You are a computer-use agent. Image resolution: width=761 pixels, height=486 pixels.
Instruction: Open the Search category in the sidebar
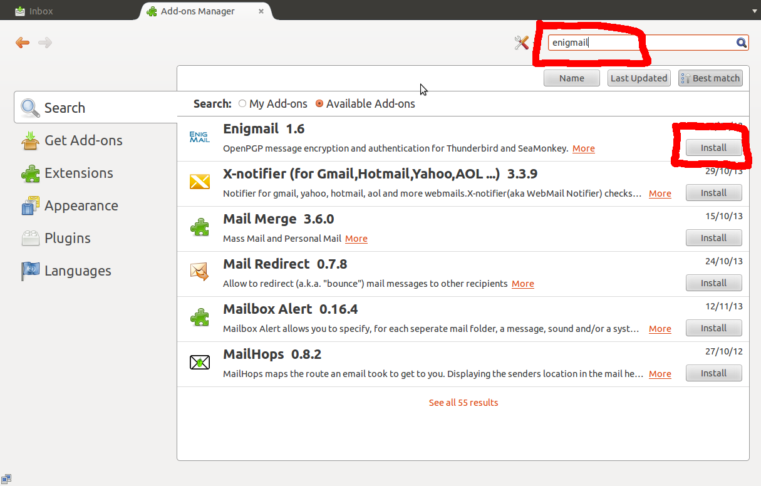coord(96,108)
